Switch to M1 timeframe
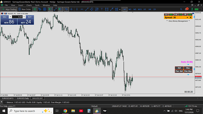The image size is (203, 114). click(x=125, y=9)
